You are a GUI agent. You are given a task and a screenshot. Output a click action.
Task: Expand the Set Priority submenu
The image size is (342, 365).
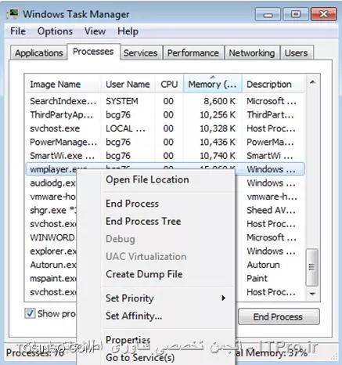156,298
